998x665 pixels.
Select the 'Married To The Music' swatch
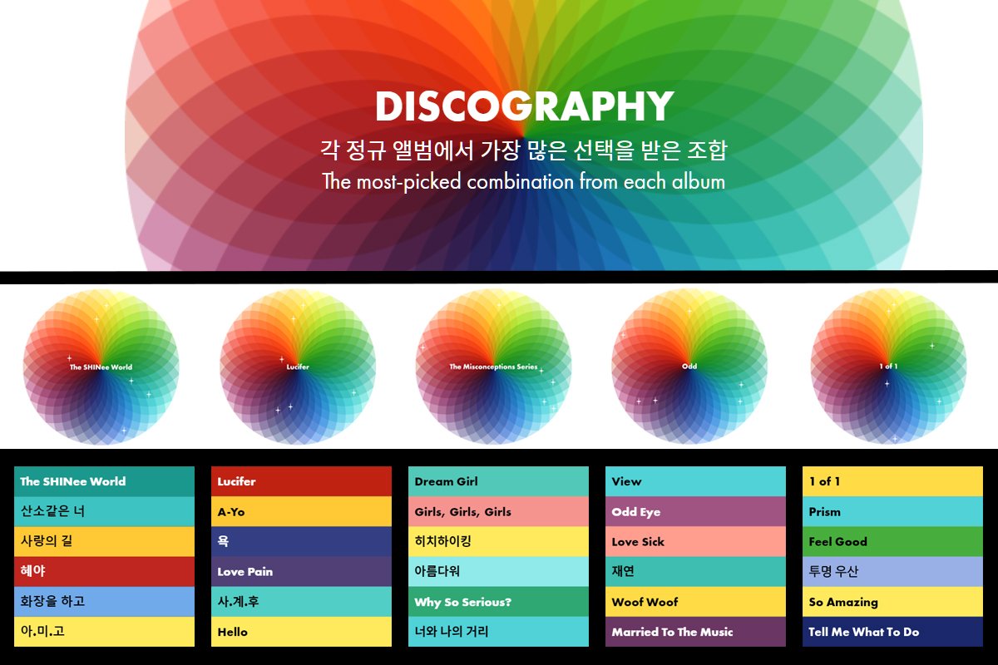(695, 631)
